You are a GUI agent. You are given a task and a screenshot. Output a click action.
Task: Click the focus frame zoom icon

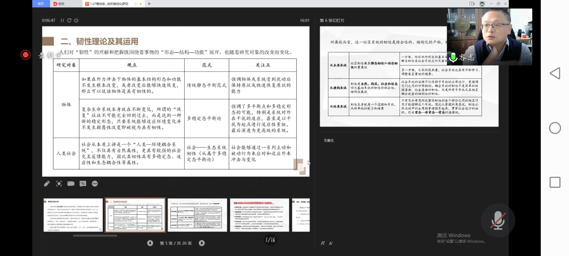(x=59, y=183)
